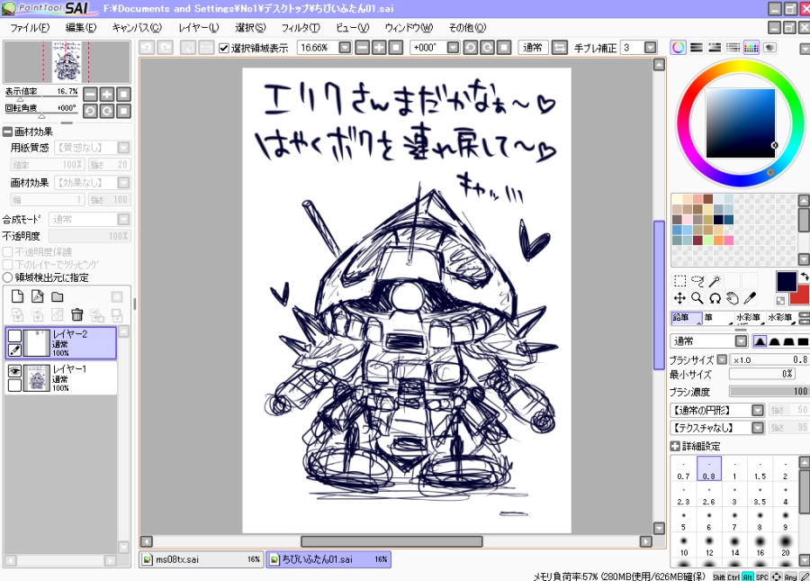Click the blue saturation square in color wheel
The height and width of the screenshot is (581, 810).
[x=741, y=123]
